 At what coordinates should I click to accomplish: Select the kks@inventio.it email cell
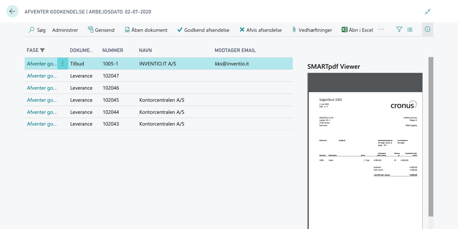[232, 63]
